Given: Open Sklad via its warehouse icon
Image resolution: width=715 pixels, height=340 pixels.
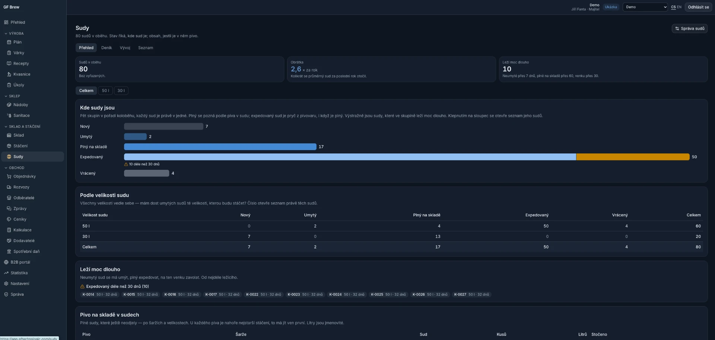Looking at the screenshot, I should (9, 135).
